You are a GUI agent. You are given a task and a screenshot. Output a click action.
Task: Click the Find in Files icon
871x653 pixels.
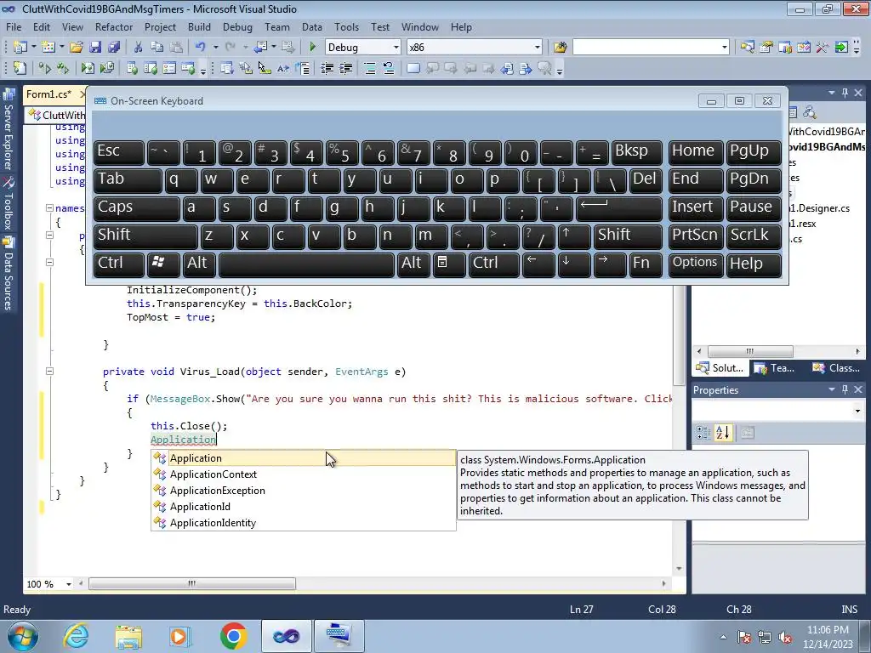coord(560,48)
